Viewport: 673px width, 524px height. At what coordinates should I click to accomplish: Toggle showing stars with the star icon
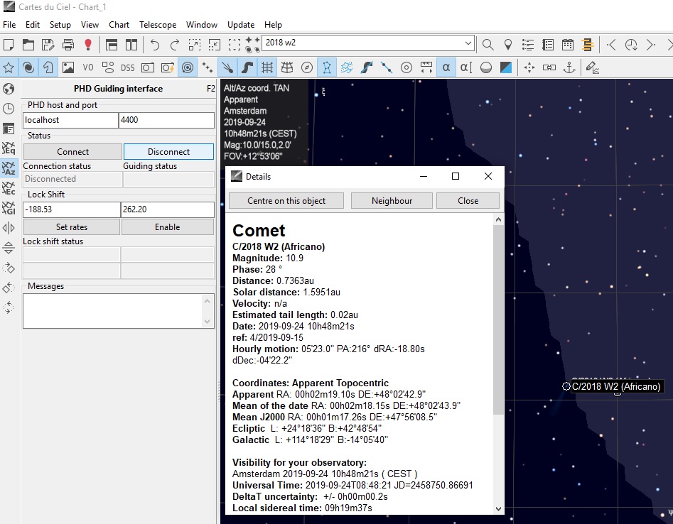(9, 67)
